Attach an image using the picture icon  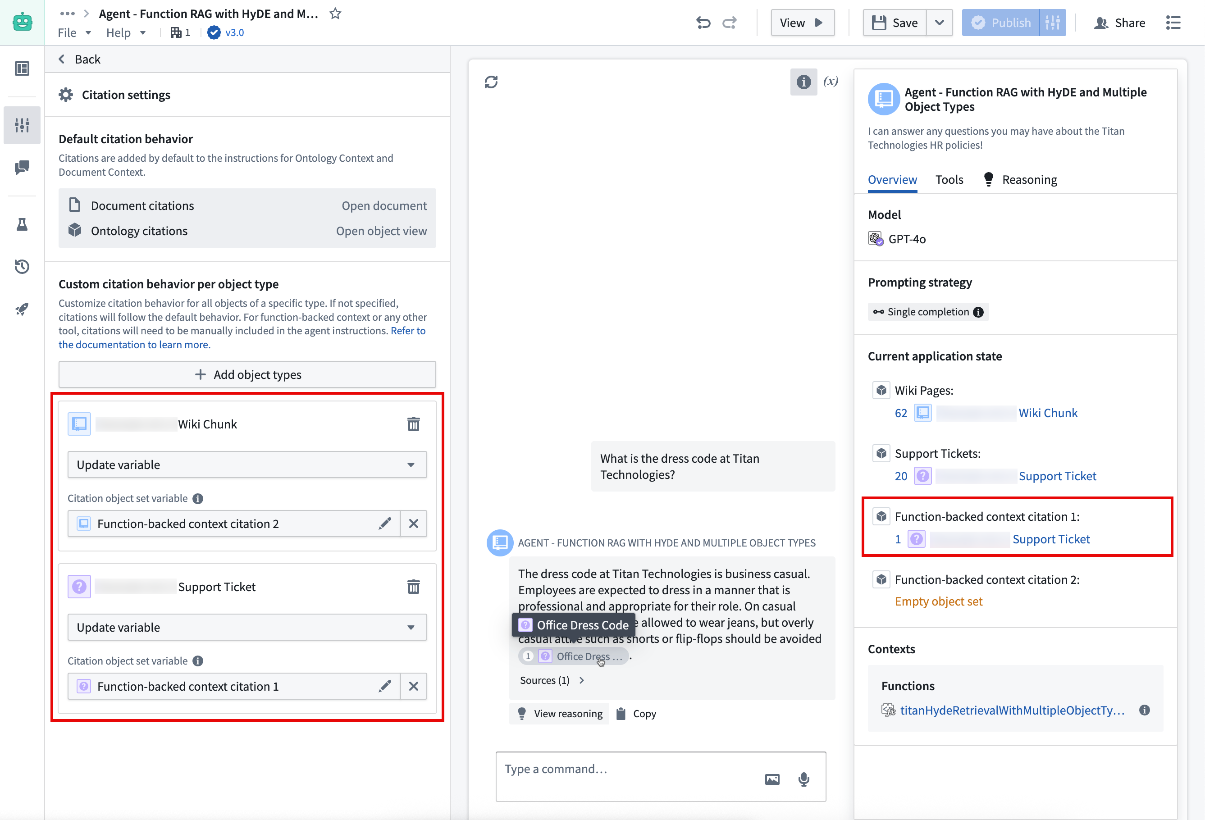(x=772, y=779)
